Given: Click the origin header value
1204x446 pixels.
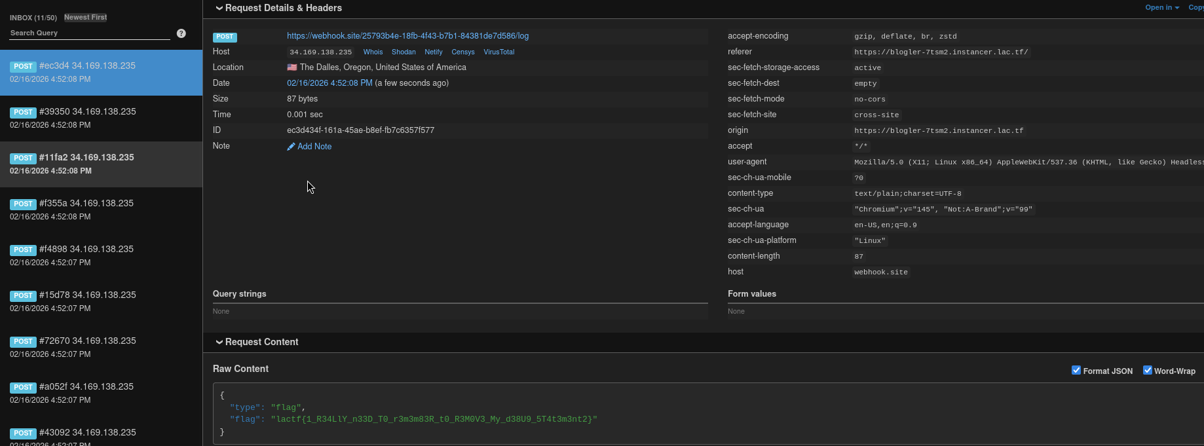Looking at the screenshot, I should (939, 131).
